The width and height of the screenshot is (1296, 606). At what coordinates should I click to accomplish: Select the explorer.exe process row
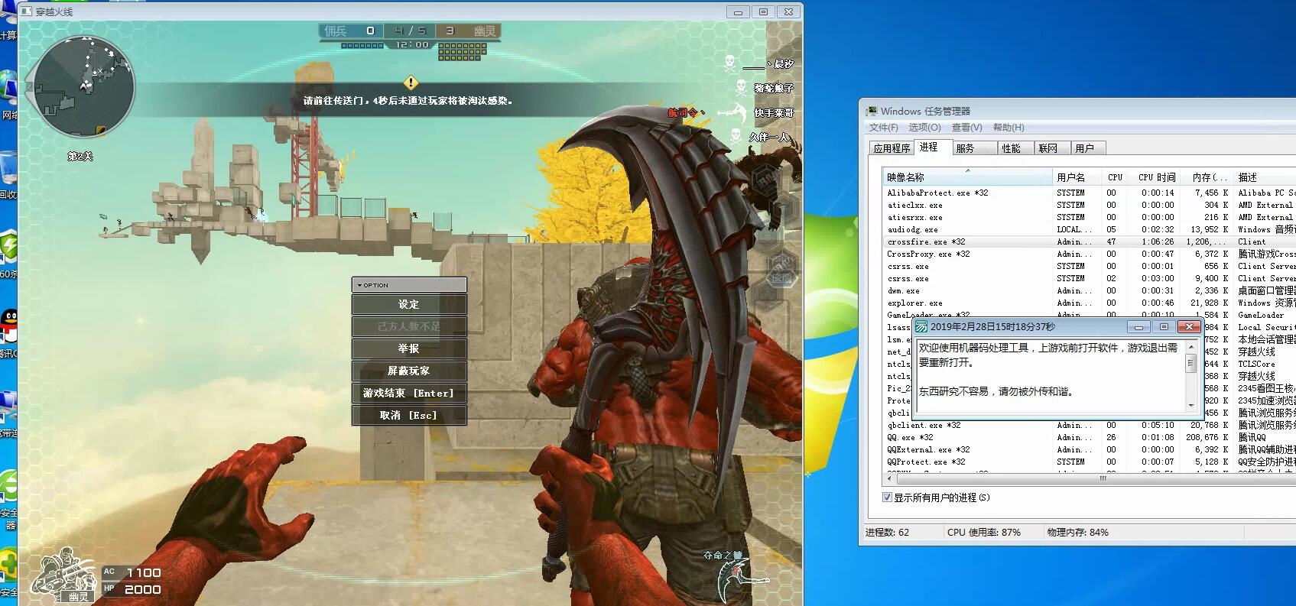click(1090, 303)
